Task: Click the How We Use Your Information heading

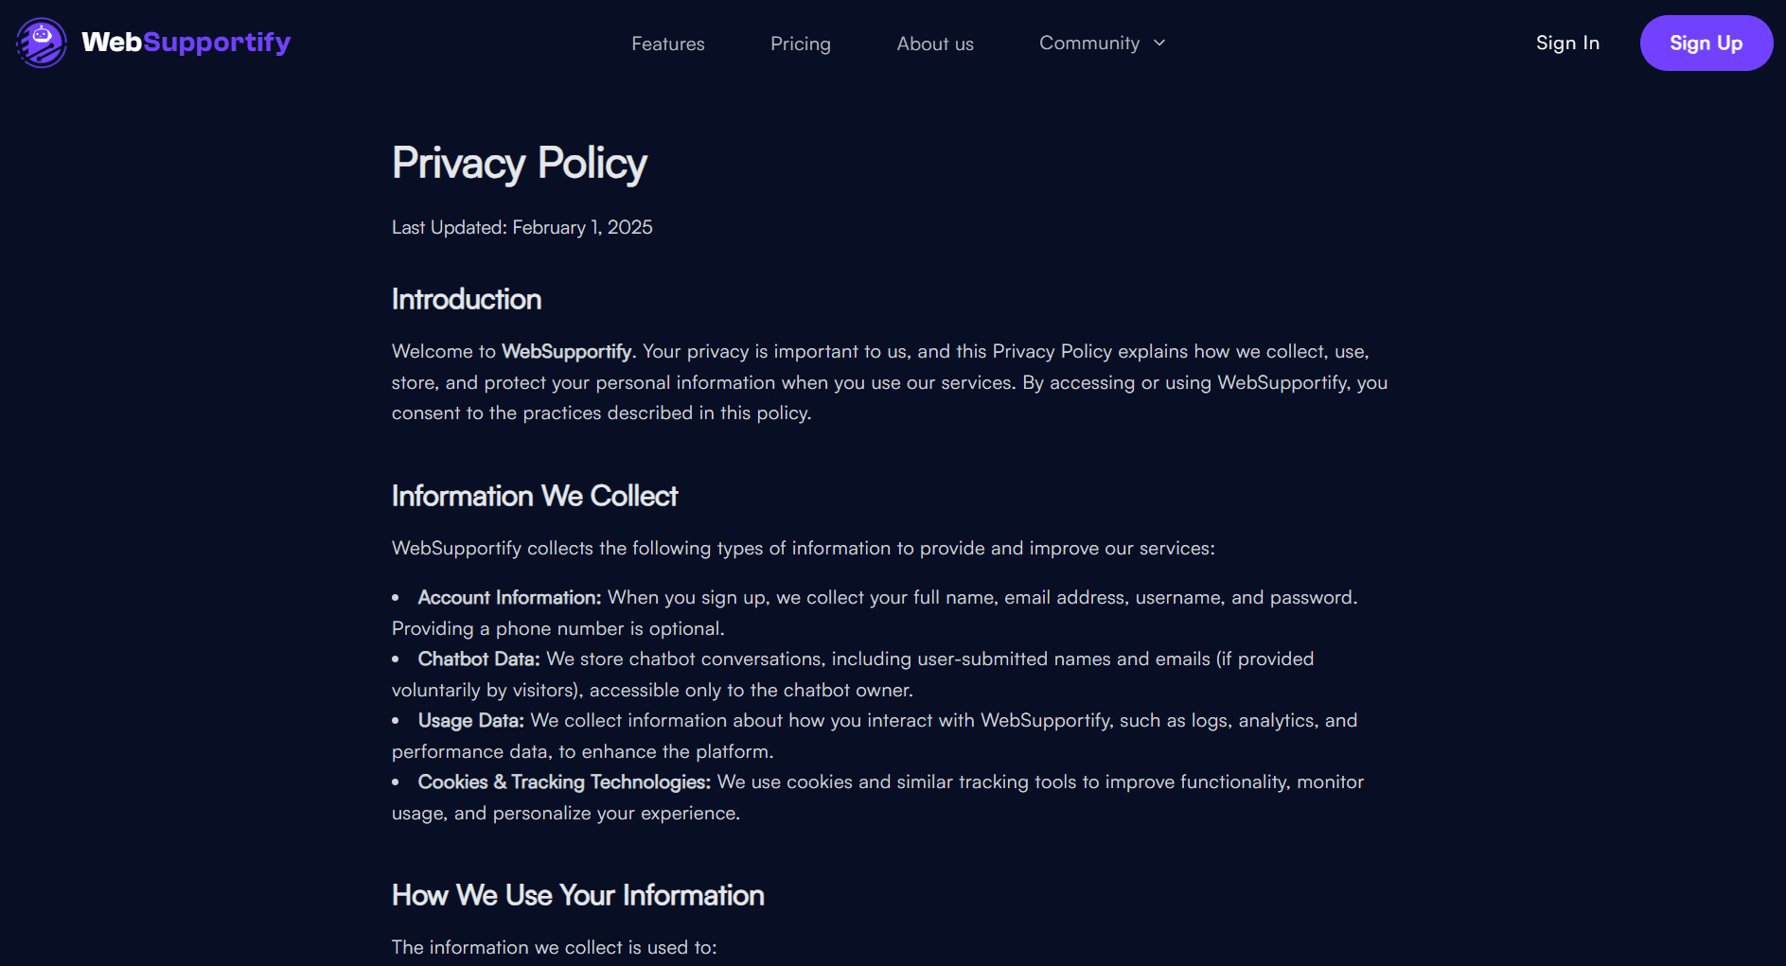Action: point(577,895)
